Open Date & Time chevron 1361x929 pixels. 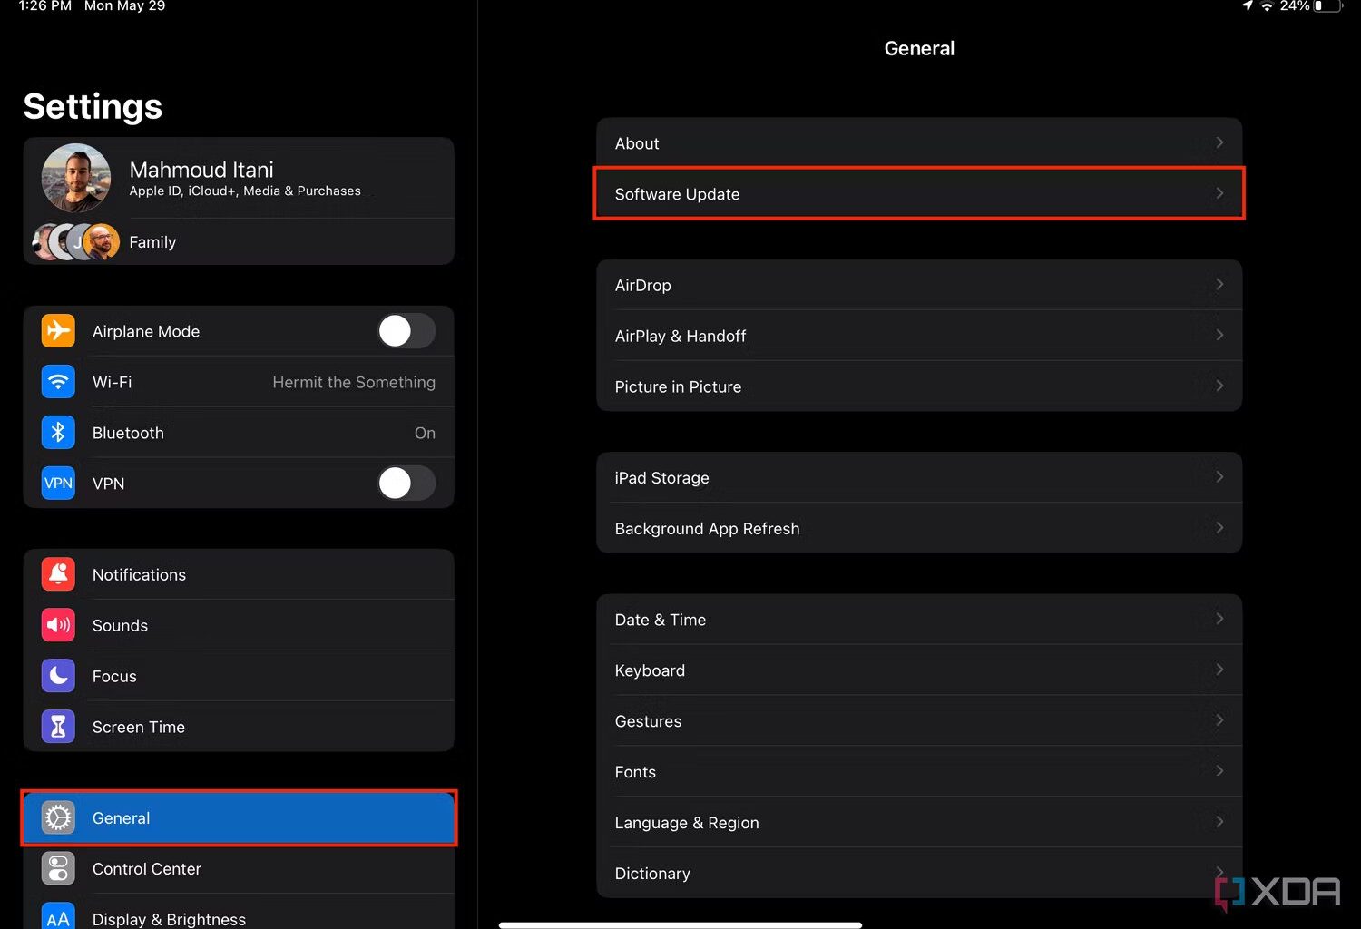(1219, 618)
